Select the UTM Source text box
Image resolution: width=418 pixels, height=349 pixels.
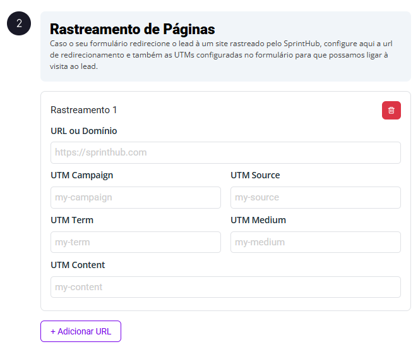(315, 197)
